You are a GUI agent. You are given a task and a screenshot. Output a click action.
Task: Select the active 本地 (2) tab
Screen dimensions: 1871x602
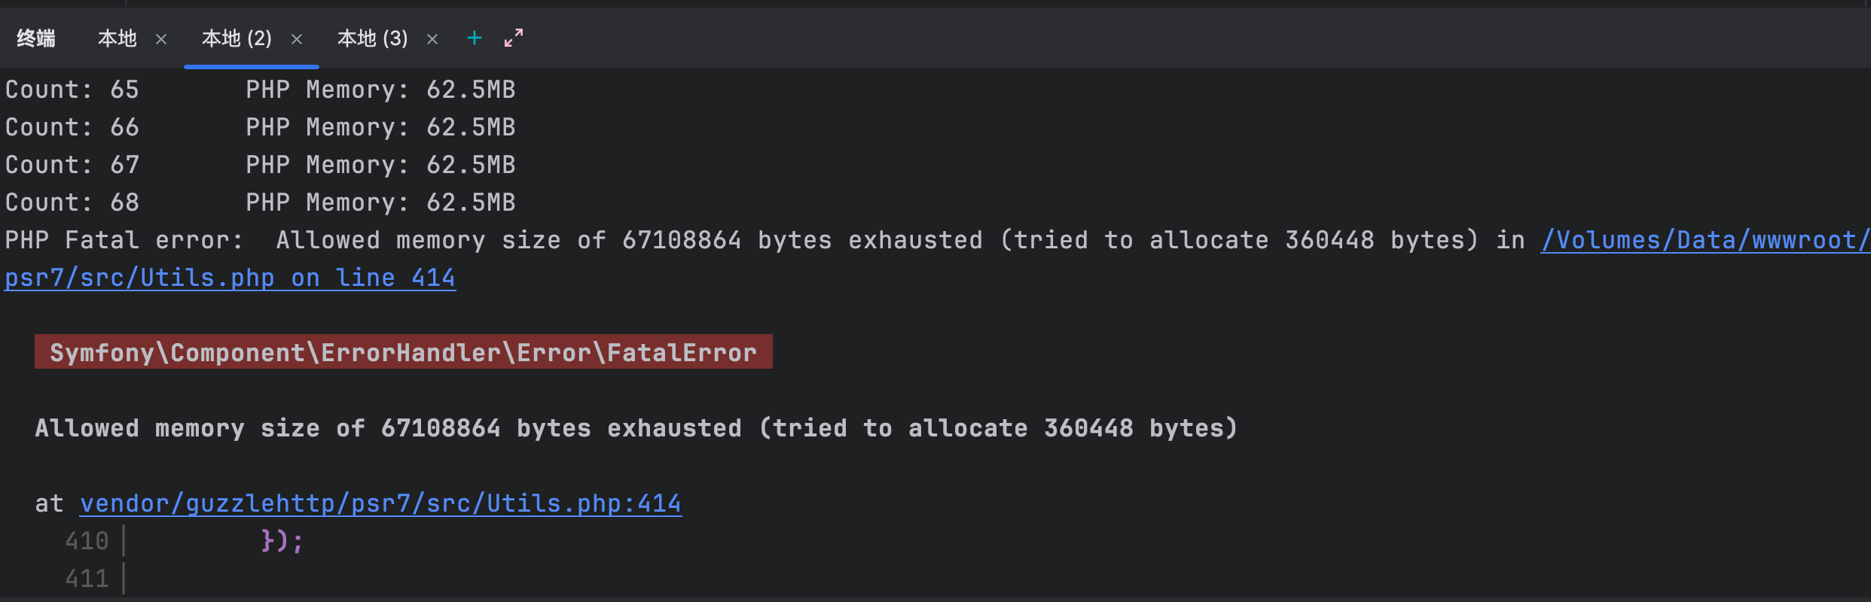pyautogui.click(x=237, y=38)
